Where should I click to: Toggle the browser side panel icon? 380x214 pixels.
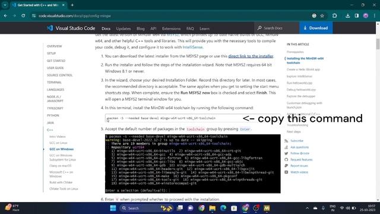[x=357, y=16]
